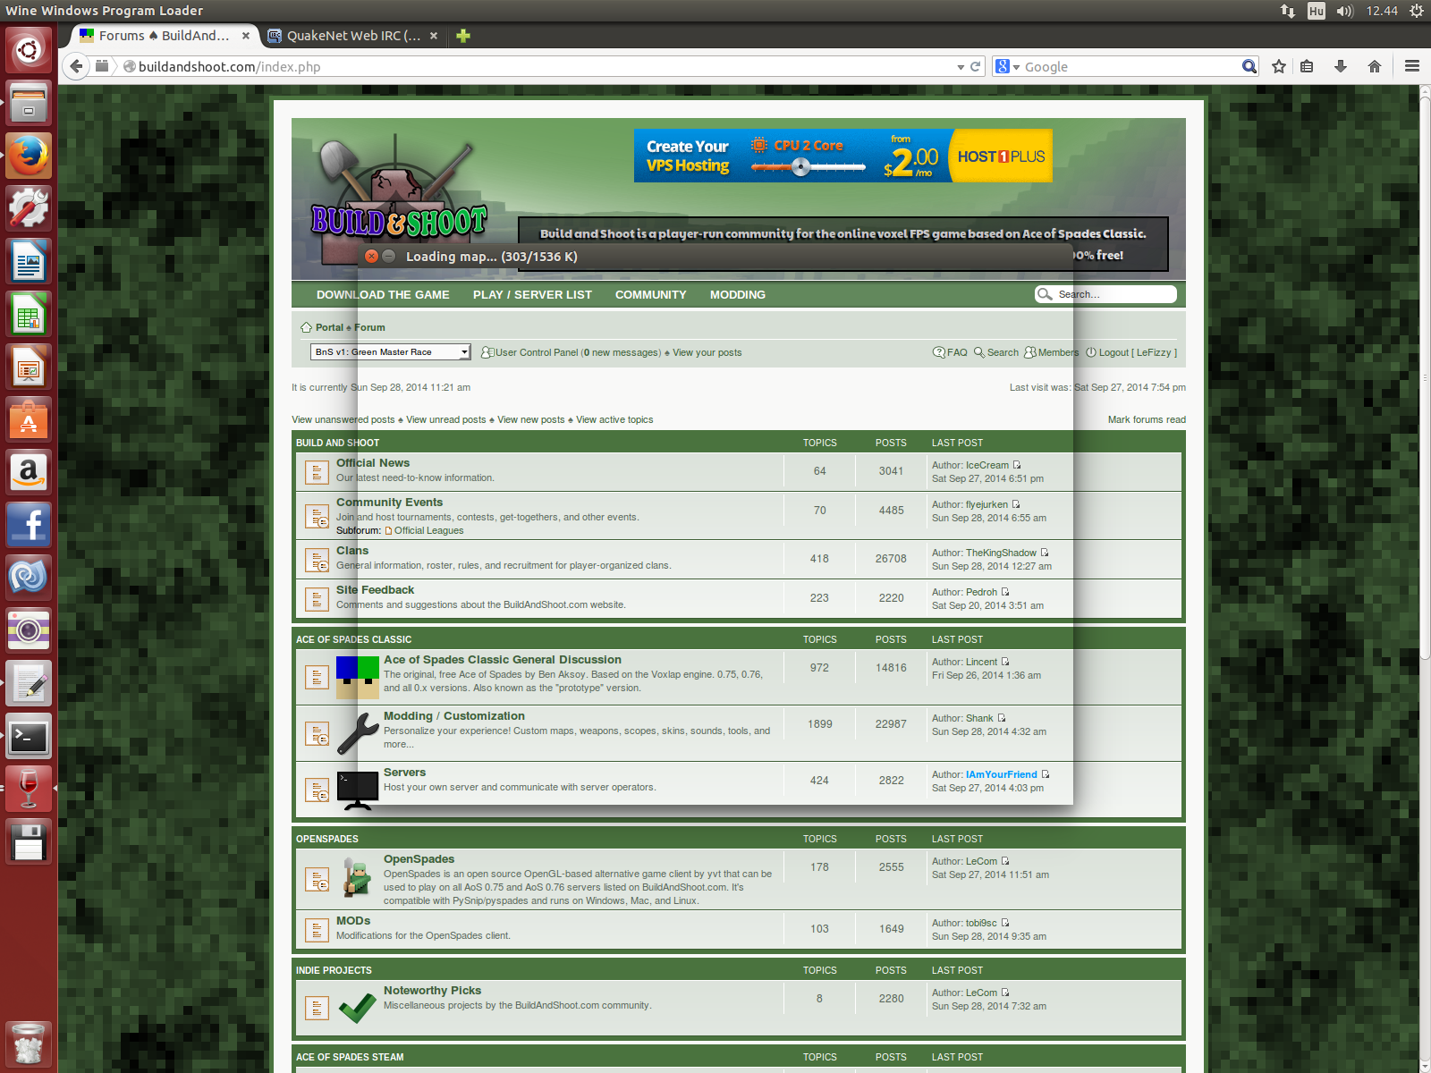Click the CPU slider in VPS hosting ad
1431x1073 pixels.
801,167
